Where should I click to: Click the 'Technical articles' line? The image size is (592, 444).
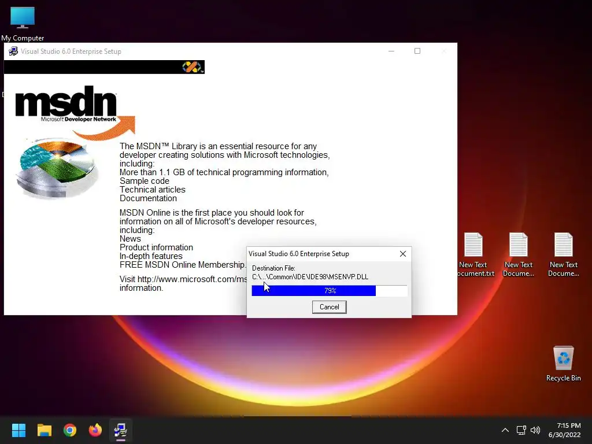[x=153, y=190]
